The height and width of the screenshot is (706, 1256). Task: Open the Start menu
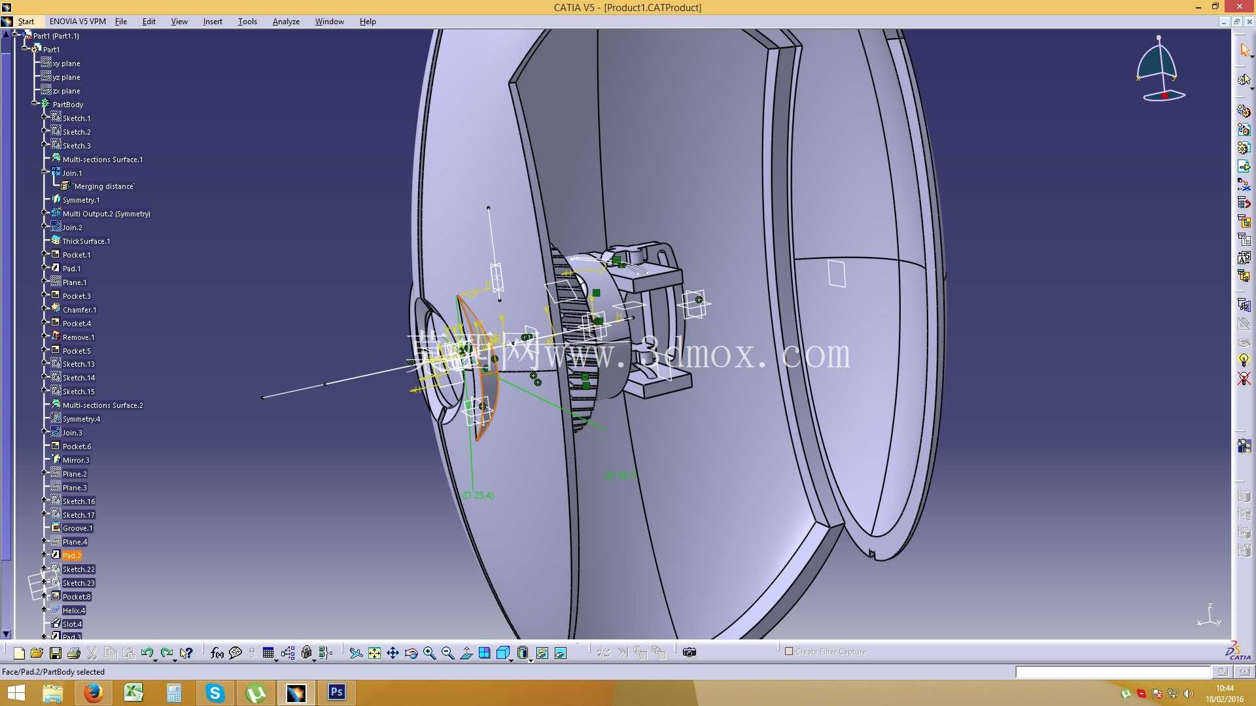(x=26, y=22)
